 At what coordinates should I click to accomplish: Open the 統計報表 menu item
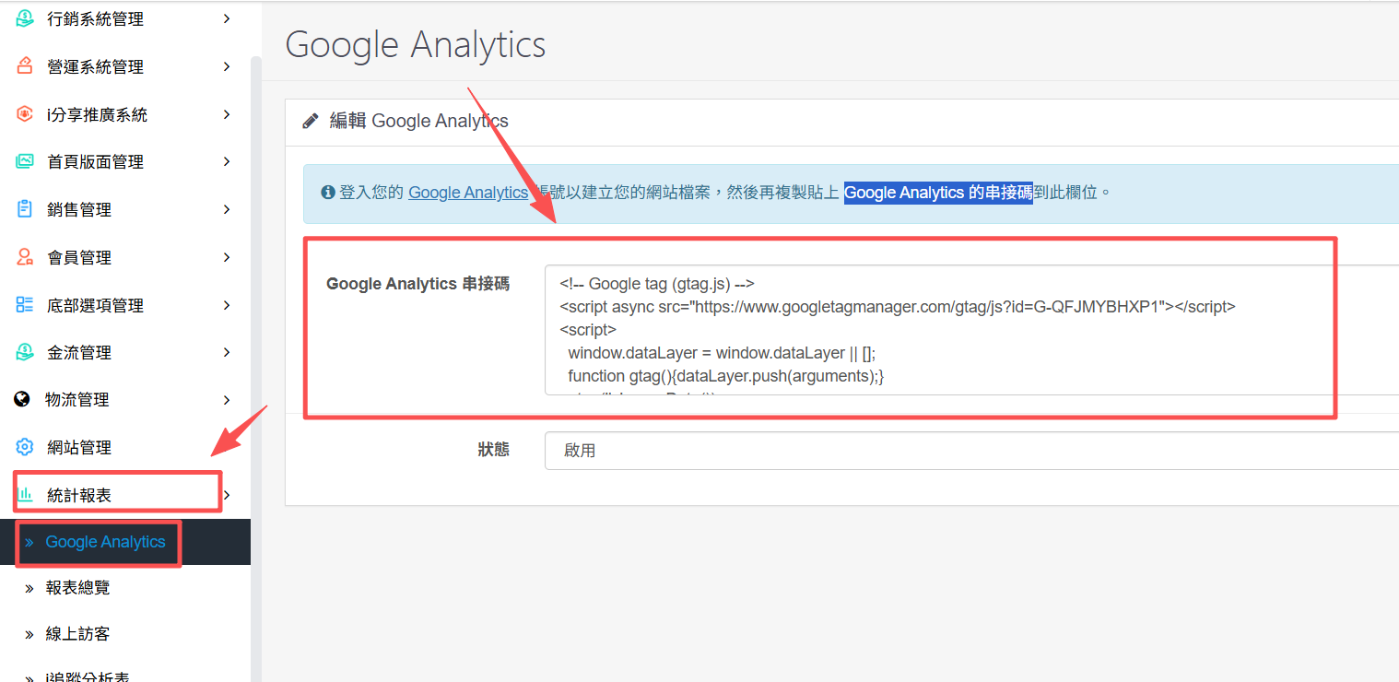pyautogui.click(x=79, y=495)
